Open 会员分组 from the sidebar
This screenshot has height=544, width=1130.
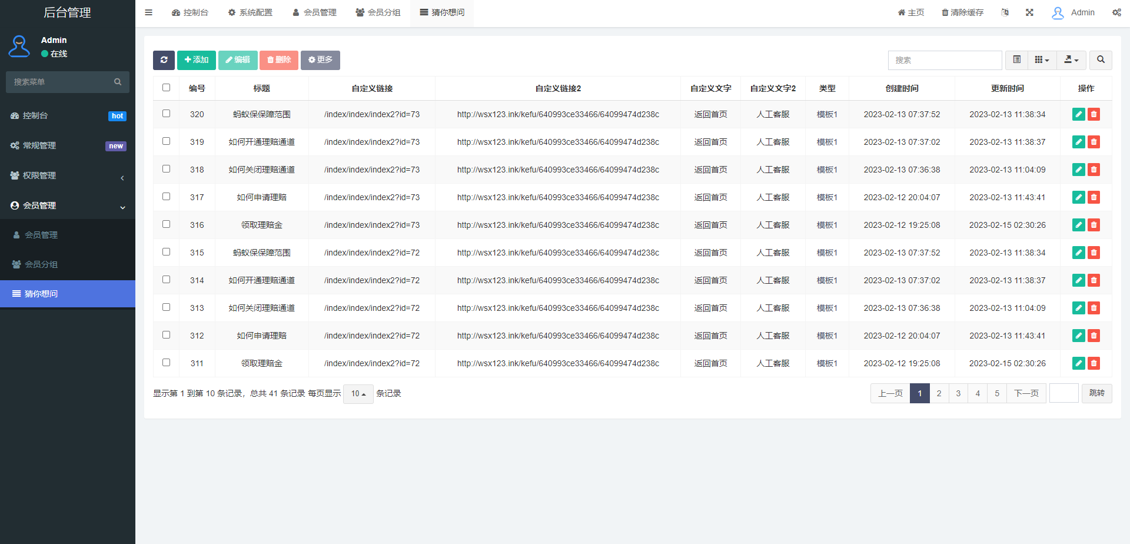pos(41,264)
